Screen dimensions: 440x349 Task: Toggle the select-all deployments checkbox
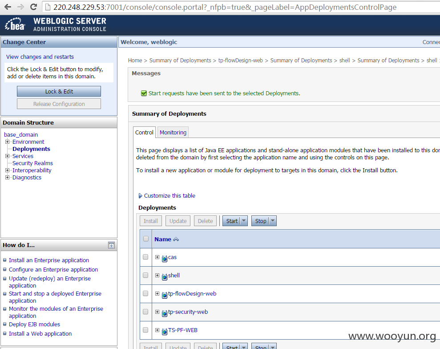coord(145,239)
